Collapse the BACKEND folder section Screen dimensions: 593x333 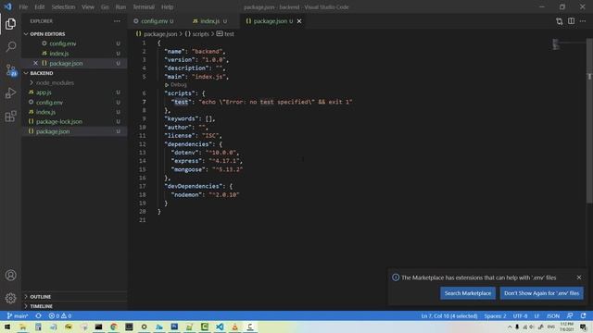(74, 73)
